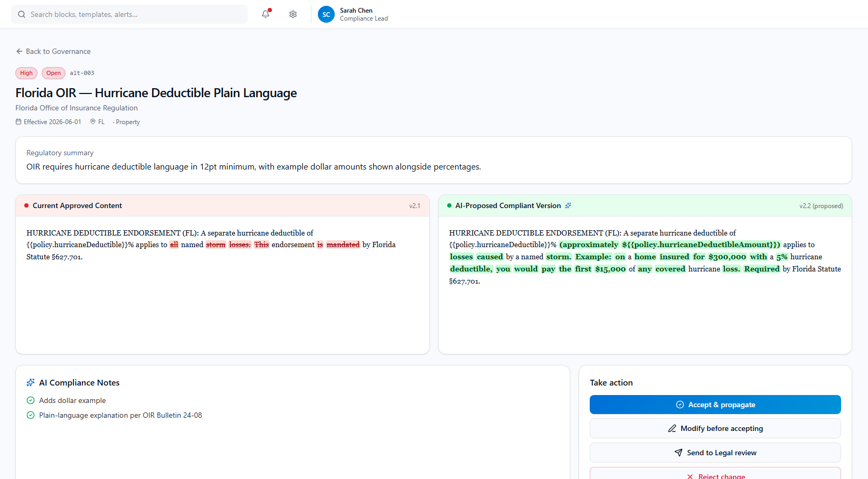Focus the search blocks input field
This screenshot has height=479, width=868.
tap(129, 14)
